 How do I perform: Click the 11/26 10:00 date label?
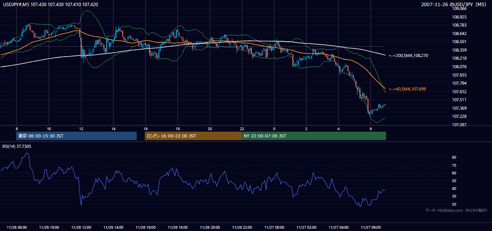tap(49, 228)
